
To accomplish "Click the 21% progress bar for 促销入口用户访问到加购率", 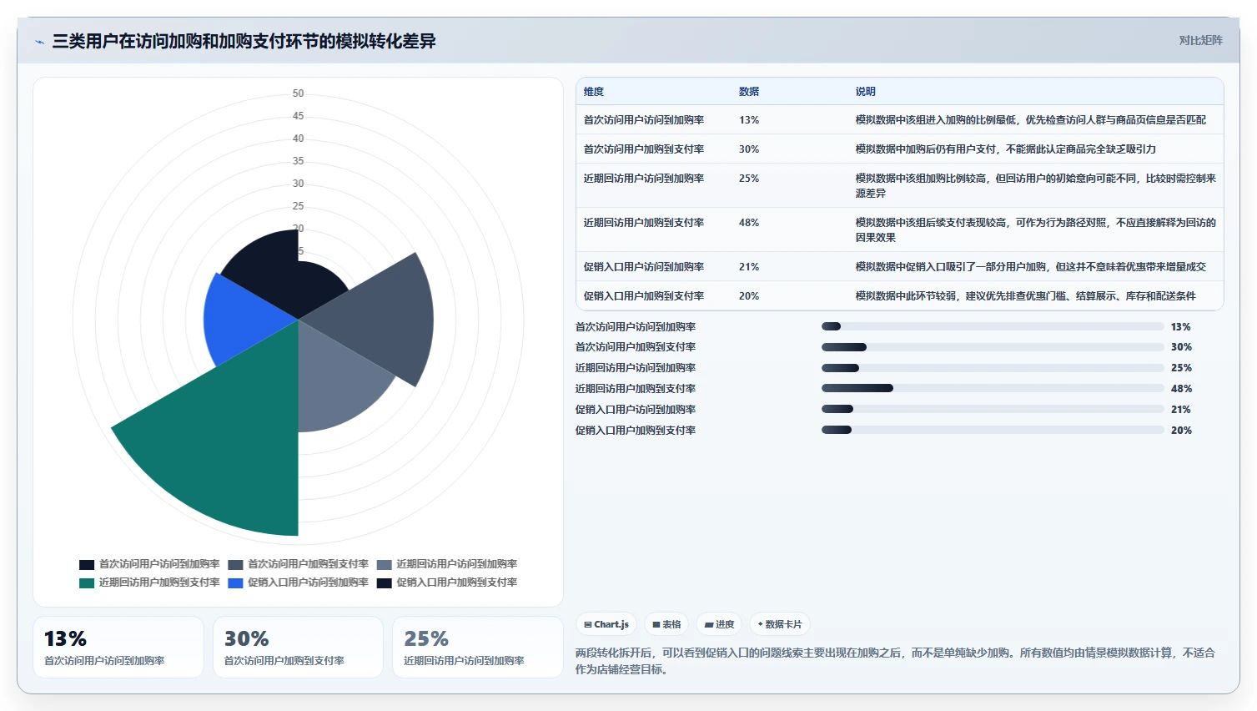I will [x=993, y=409].
